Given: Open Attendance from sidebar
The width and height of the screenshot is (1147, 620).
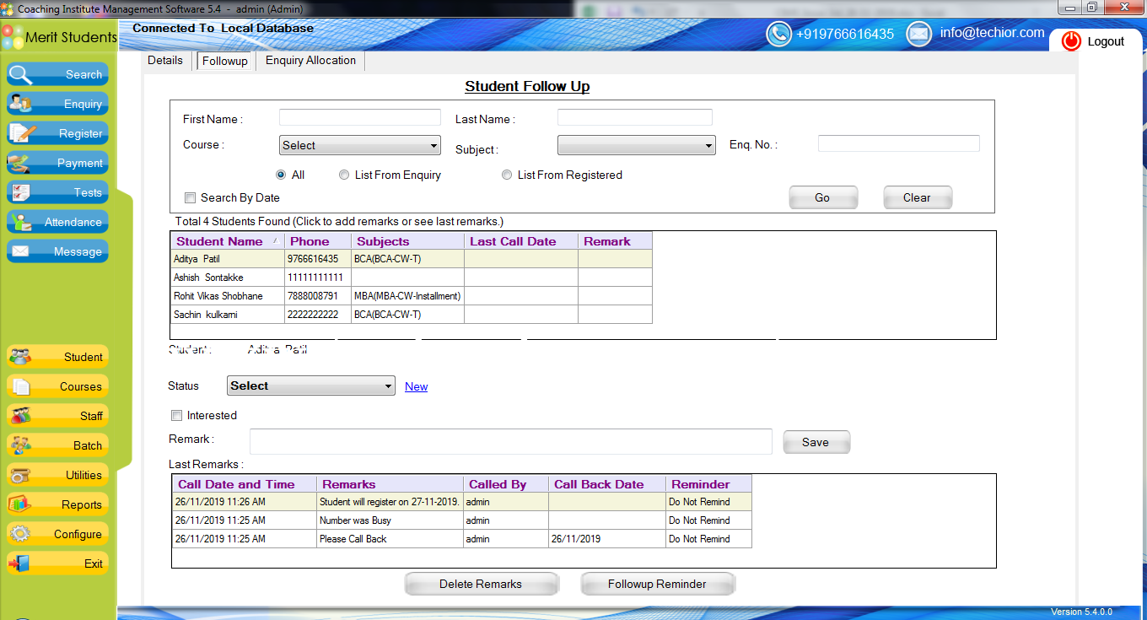Looking at the screenshot, I should 58,222.
